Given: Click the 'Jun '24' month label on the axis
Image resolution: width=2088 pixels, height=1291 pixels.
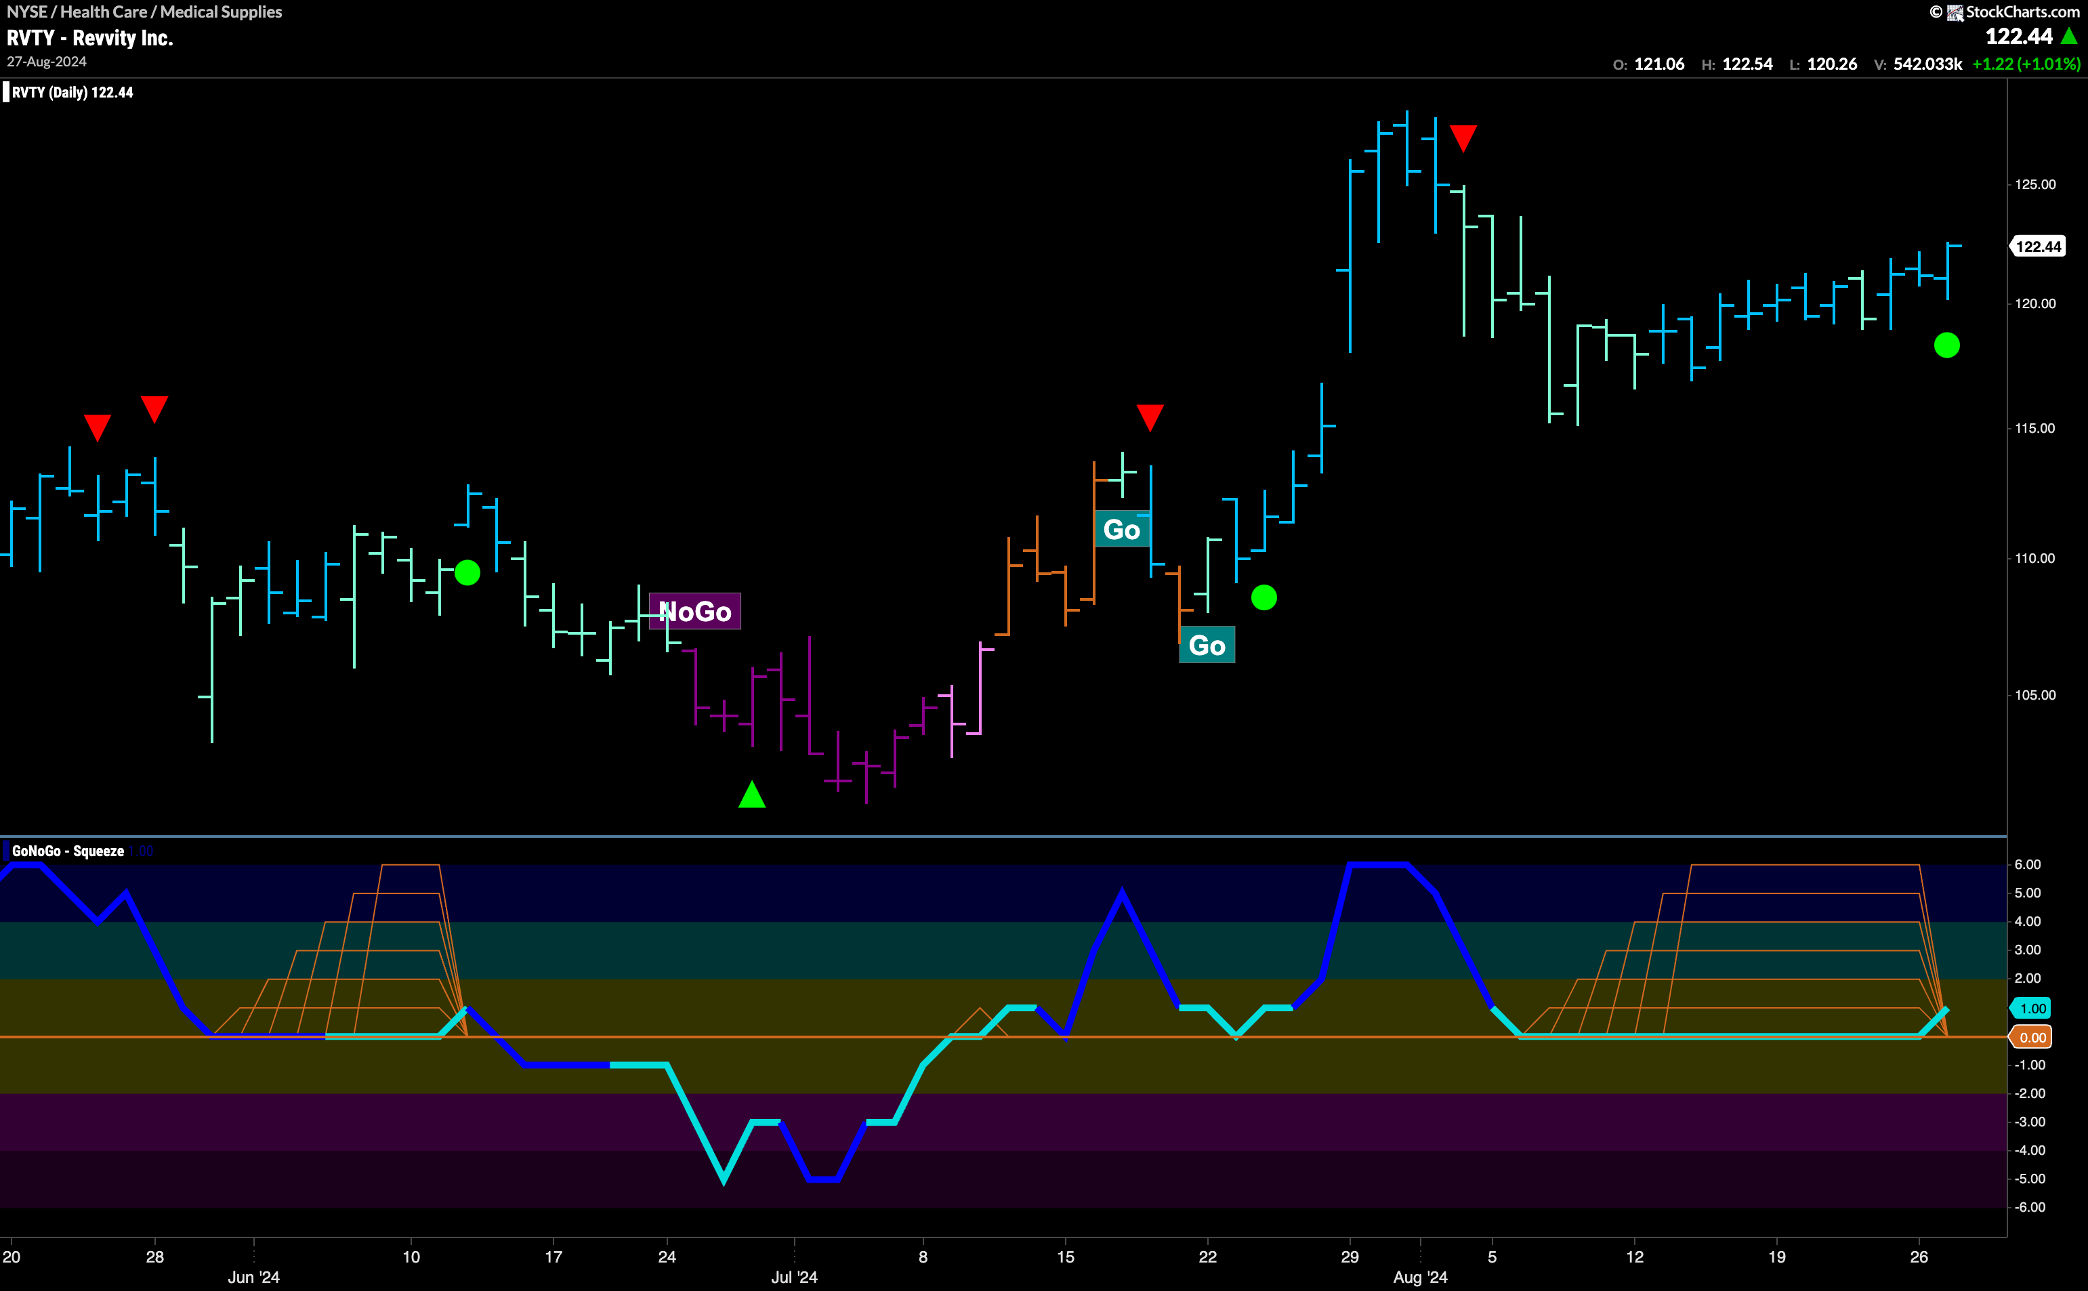Looking at the screenshot, I should pyautogui.click(x=253, y=1277).
